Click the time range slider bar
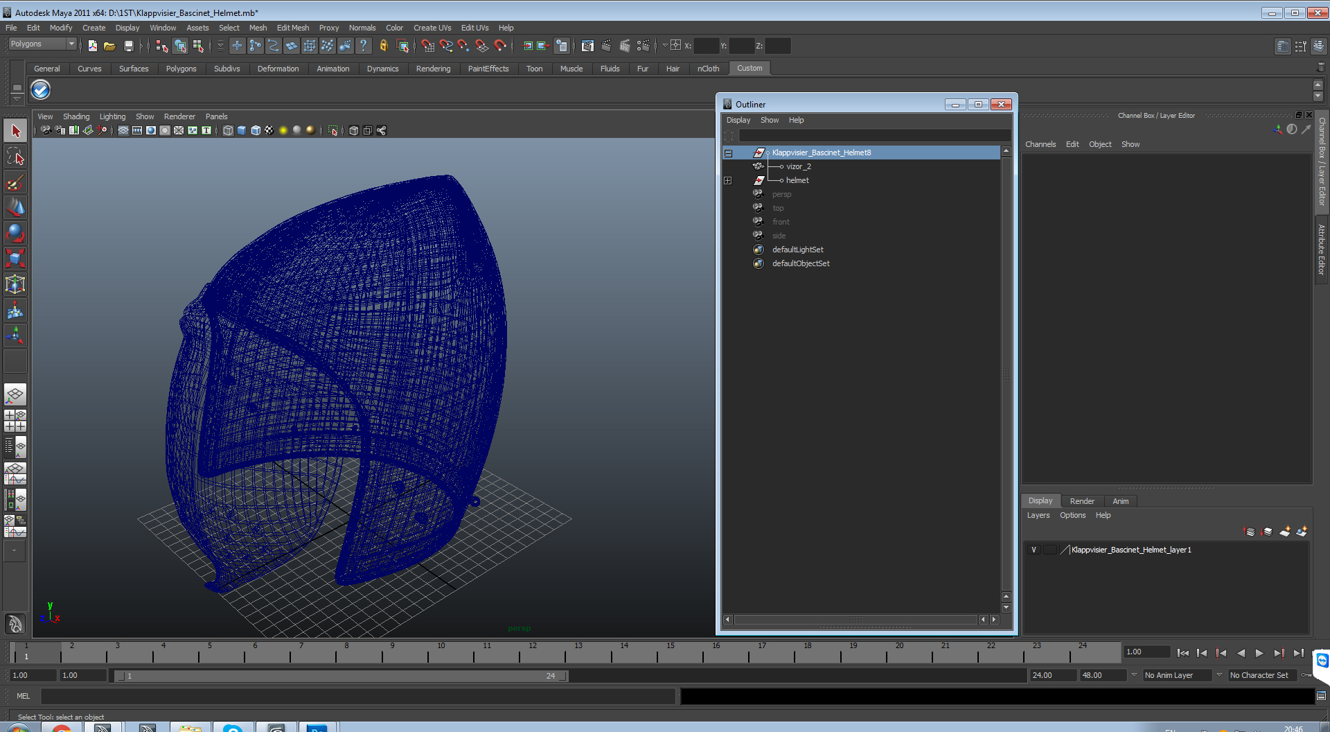 [x=340, y=676]
